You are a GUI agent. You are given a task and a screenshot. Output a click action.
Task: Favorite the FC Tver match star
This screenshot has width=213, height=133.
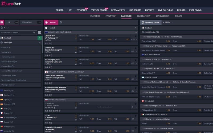click(136, 116)
